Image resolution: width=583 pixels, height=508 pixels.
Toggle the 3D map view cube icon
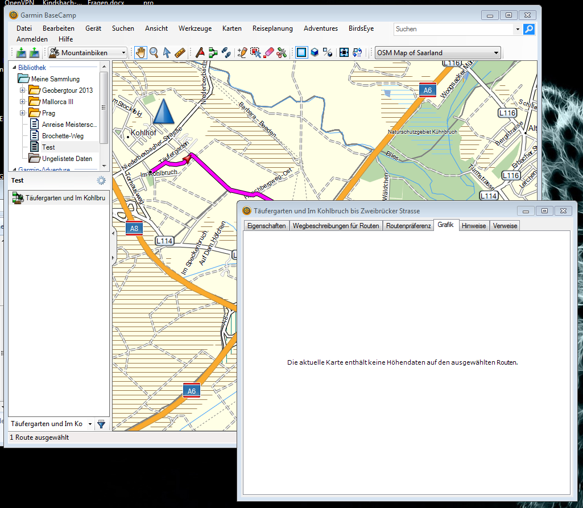pyautogui.click(x=315, y=53)
